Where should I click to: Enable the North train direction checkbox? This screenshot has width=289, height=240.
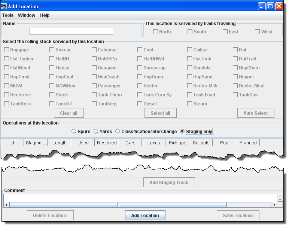156,32
